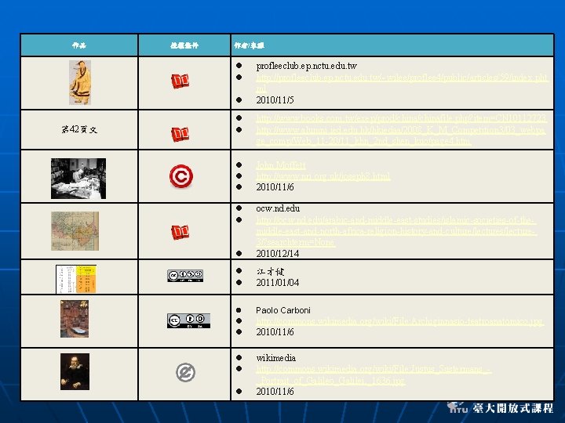Select the date 2010/11/6 in wikimedia row
This screenshot has width=565, height=423.
click(x=275, y=392)
